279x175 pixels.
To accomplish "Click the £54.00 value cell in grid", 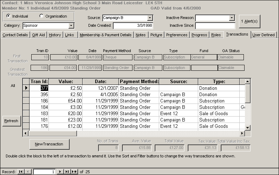I will coord(66,101).
